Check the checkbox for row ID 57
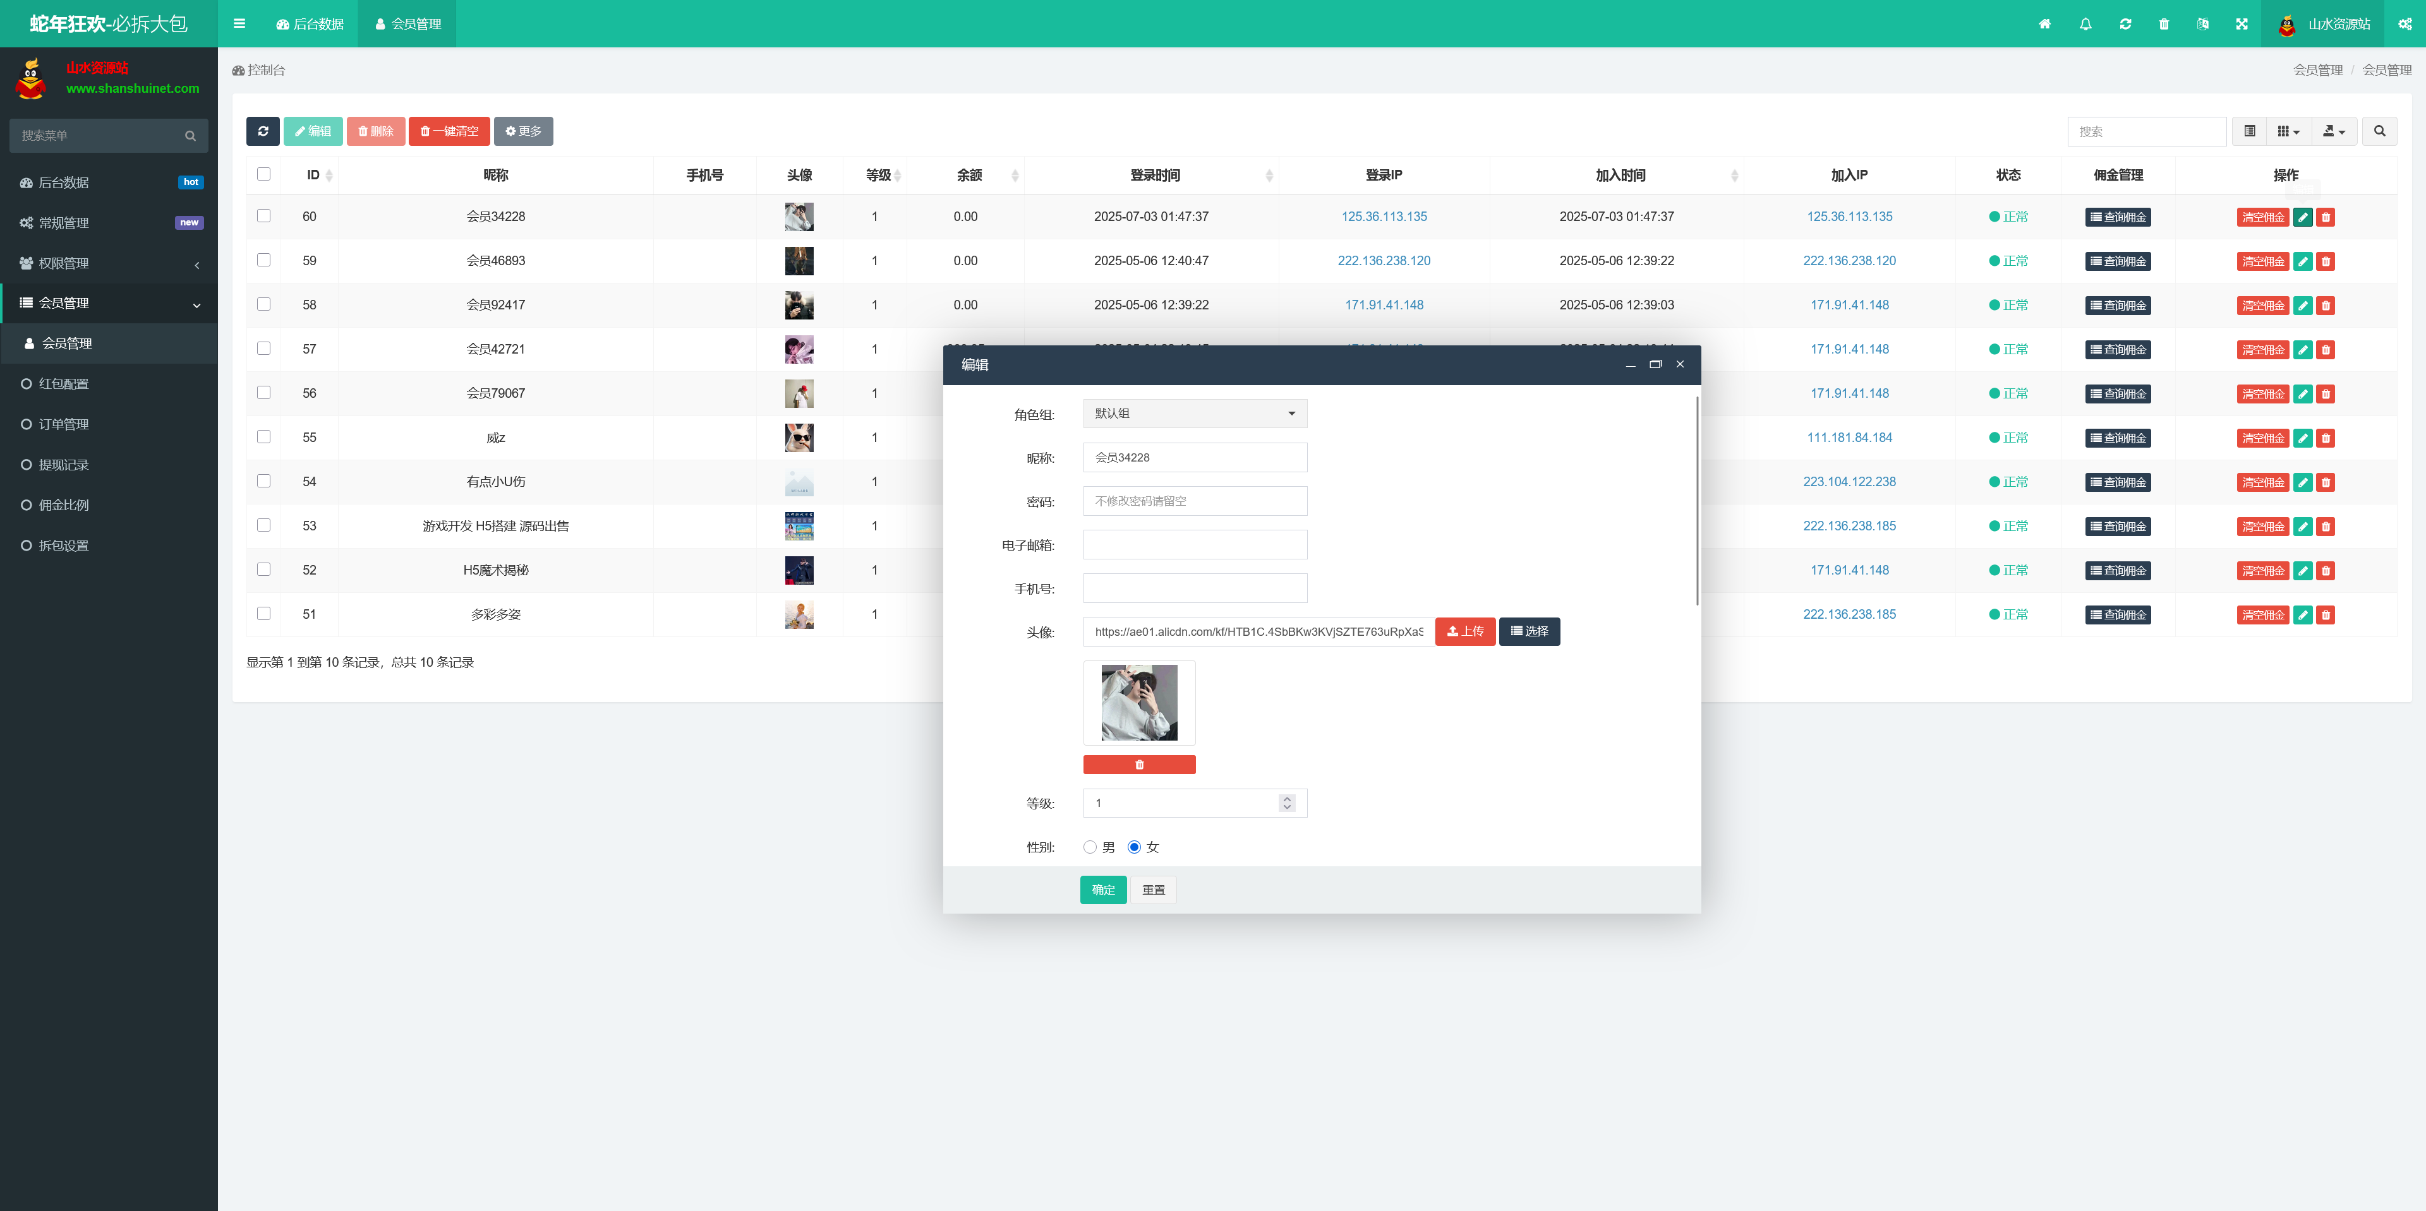Image resolution: width=2426 pixels, height=1211 pixels. click(x=263, y=348)
